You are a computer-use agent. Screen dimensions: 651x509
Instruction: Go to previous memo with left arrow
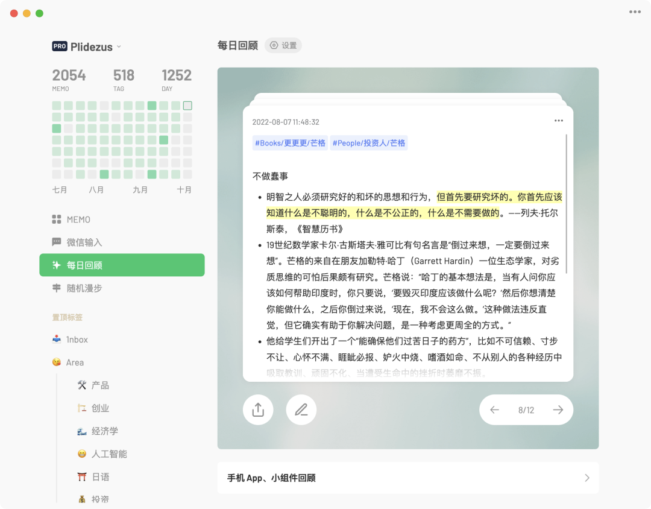pos(494,410)
